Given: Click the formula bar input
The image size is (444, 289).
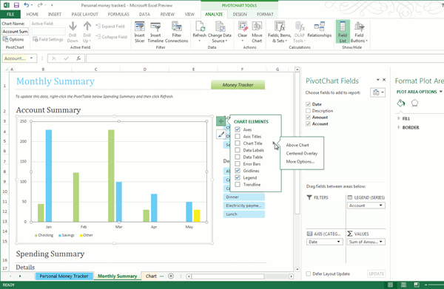Looking at the screenshot, I should pos(265,58).
